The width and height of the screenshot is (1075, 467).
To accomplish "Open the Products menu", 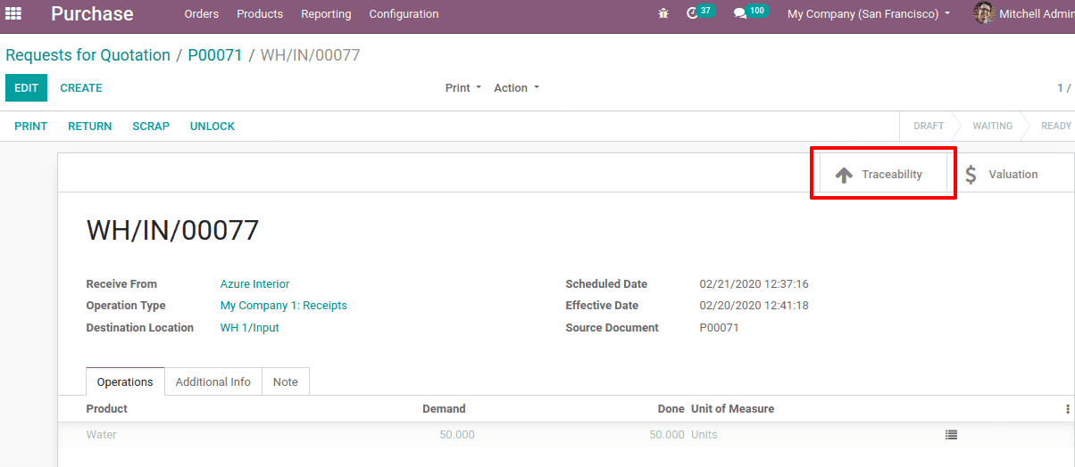I will point(260,14).
